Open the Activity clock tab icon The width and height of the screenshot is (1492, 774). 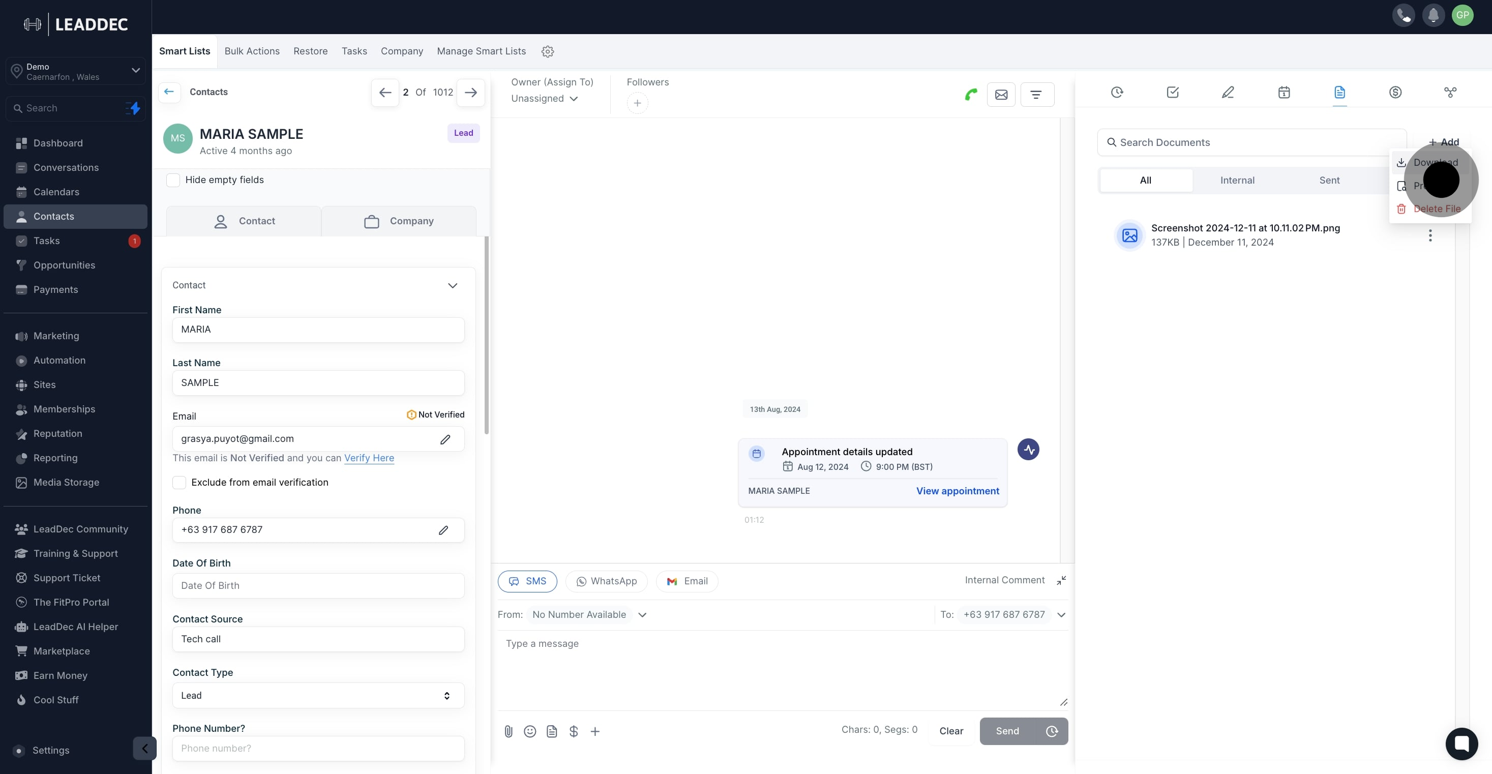[1117, 92]
